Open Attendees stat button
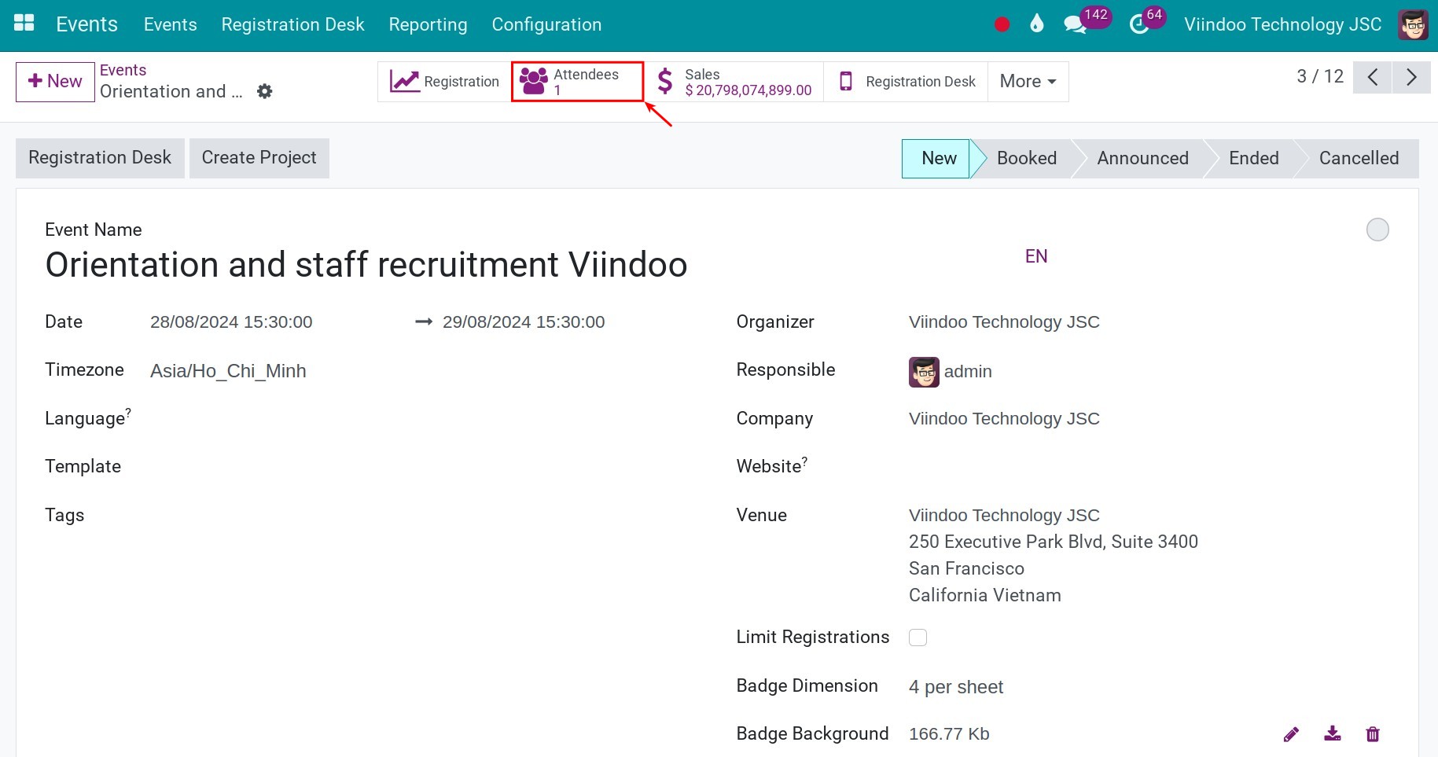1438x757 pixels. pos(577,81)
